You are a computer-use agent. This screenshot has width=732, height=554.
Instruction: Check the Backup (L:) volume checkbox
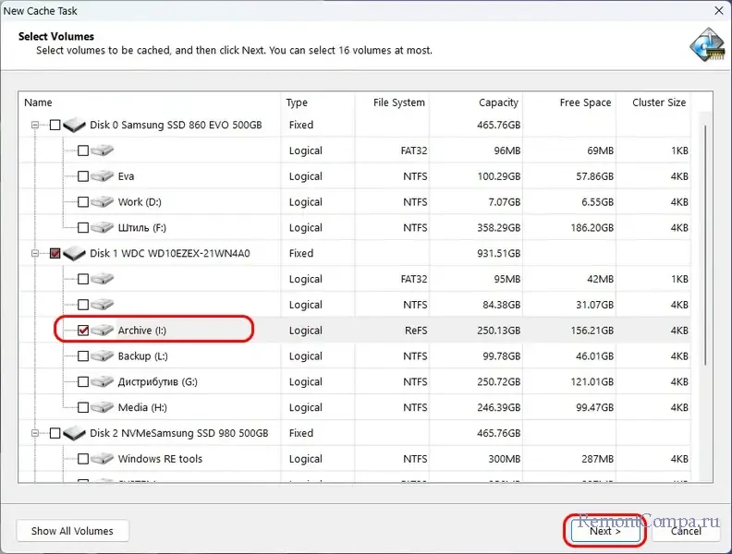[x=83, y=356]
